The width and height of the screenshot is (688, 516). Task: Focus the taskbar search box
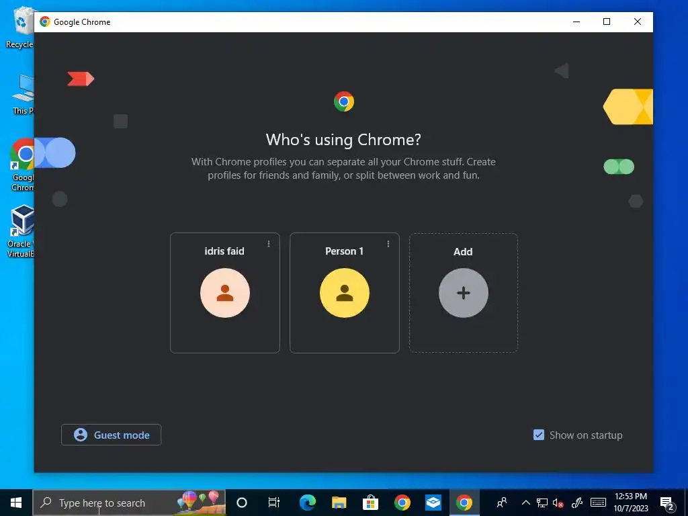pos(130,503)
